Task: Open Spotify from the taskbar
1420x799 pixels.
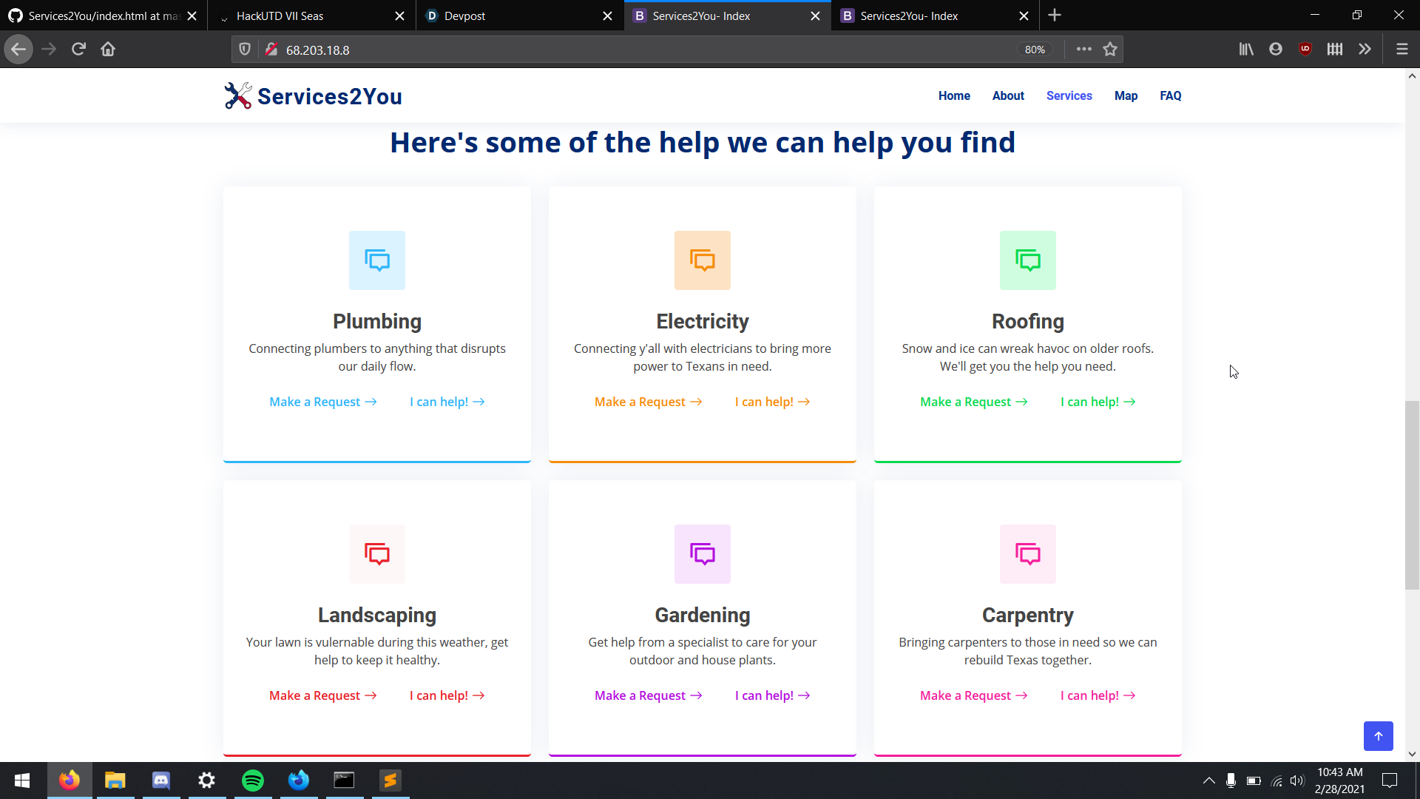Action: pos(253,781)
